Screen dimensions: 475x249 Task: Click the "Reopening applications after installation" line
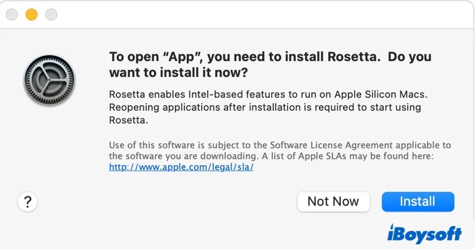tap(265, 108)
